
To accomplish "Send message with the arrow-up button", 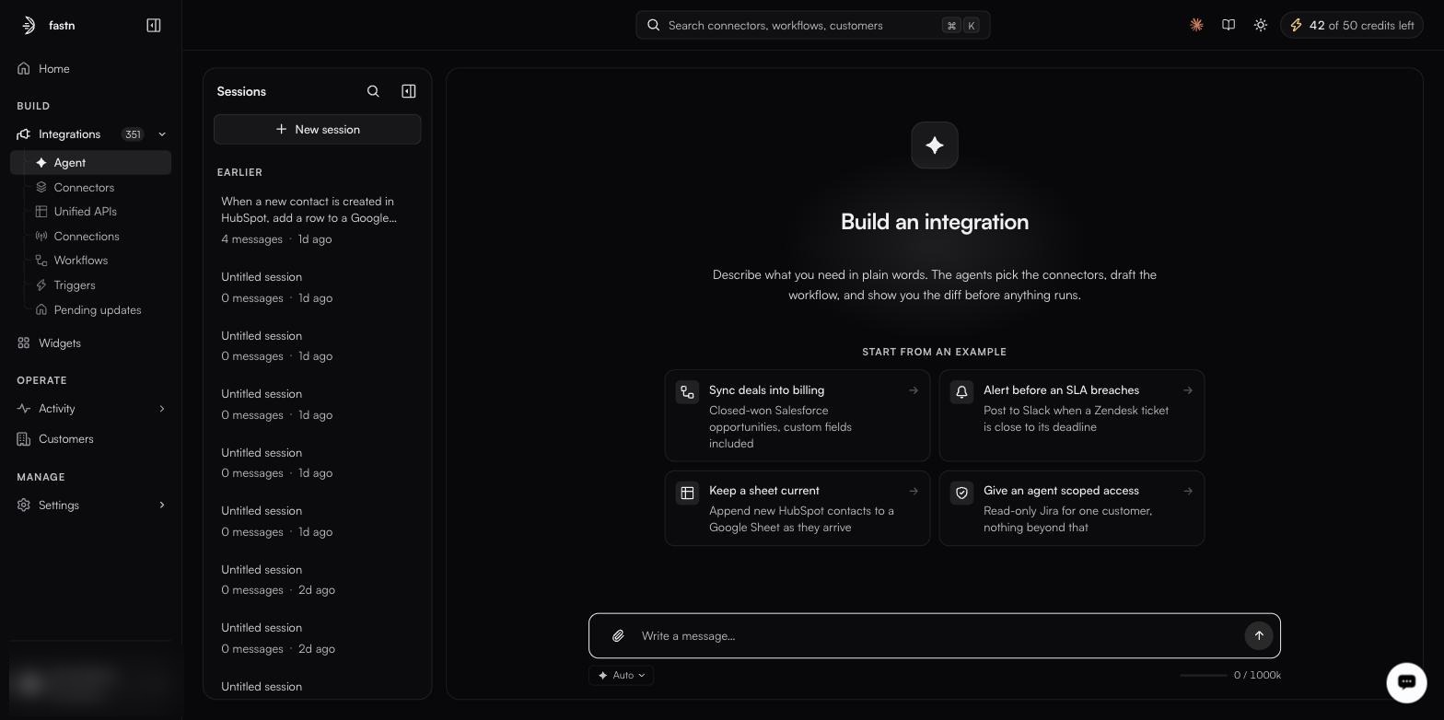I will (x=1259, y=635).
